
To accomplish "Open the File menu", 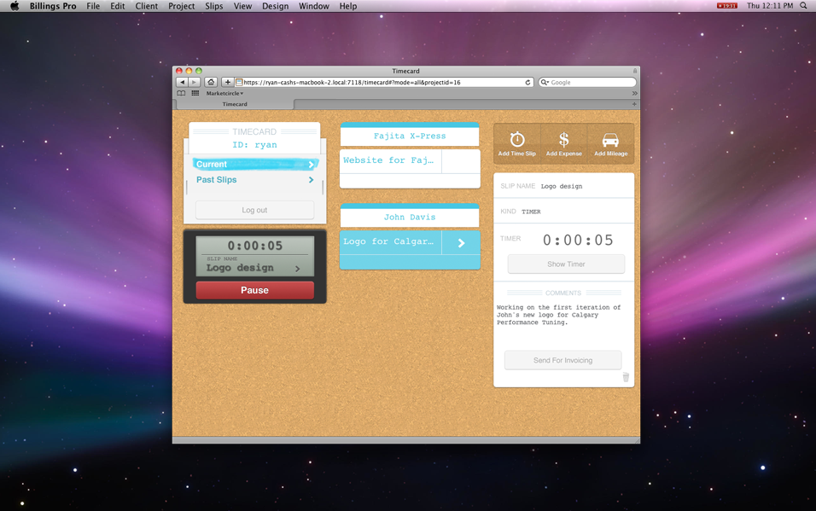I will click(93, 6).
